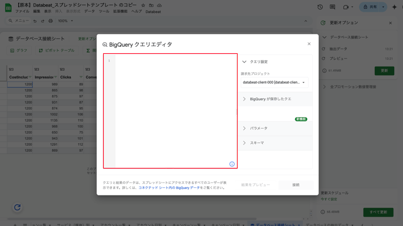This screenshot has width=403, height=226.
Task: Open the ピボット テーブル button
Action: click(x=57, y=50)
